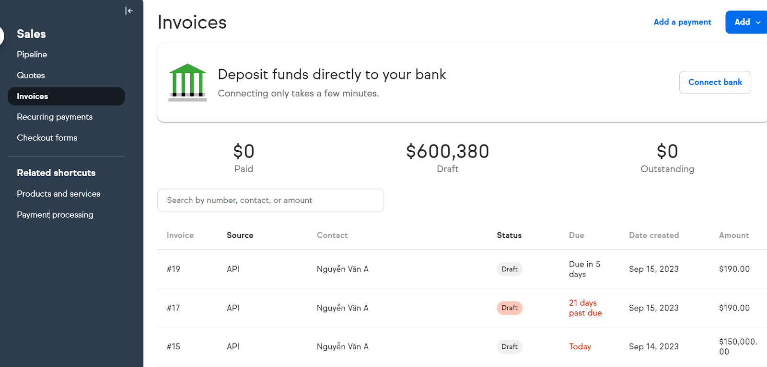767x367 pixels.
Task: Sort invoices by Source column
Action: [x=240, y=235]
